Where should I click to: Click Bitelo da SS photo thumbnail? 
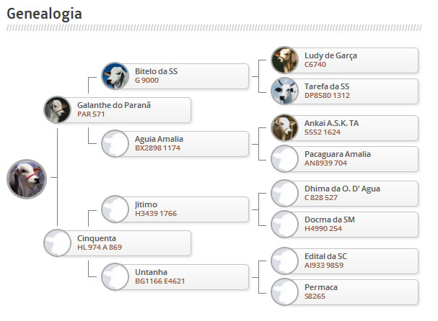pos(115,76)
